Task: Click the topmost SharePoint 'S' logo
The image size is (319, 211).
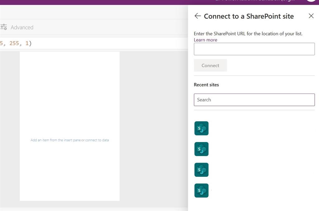Action: click(x=201, y=128)
